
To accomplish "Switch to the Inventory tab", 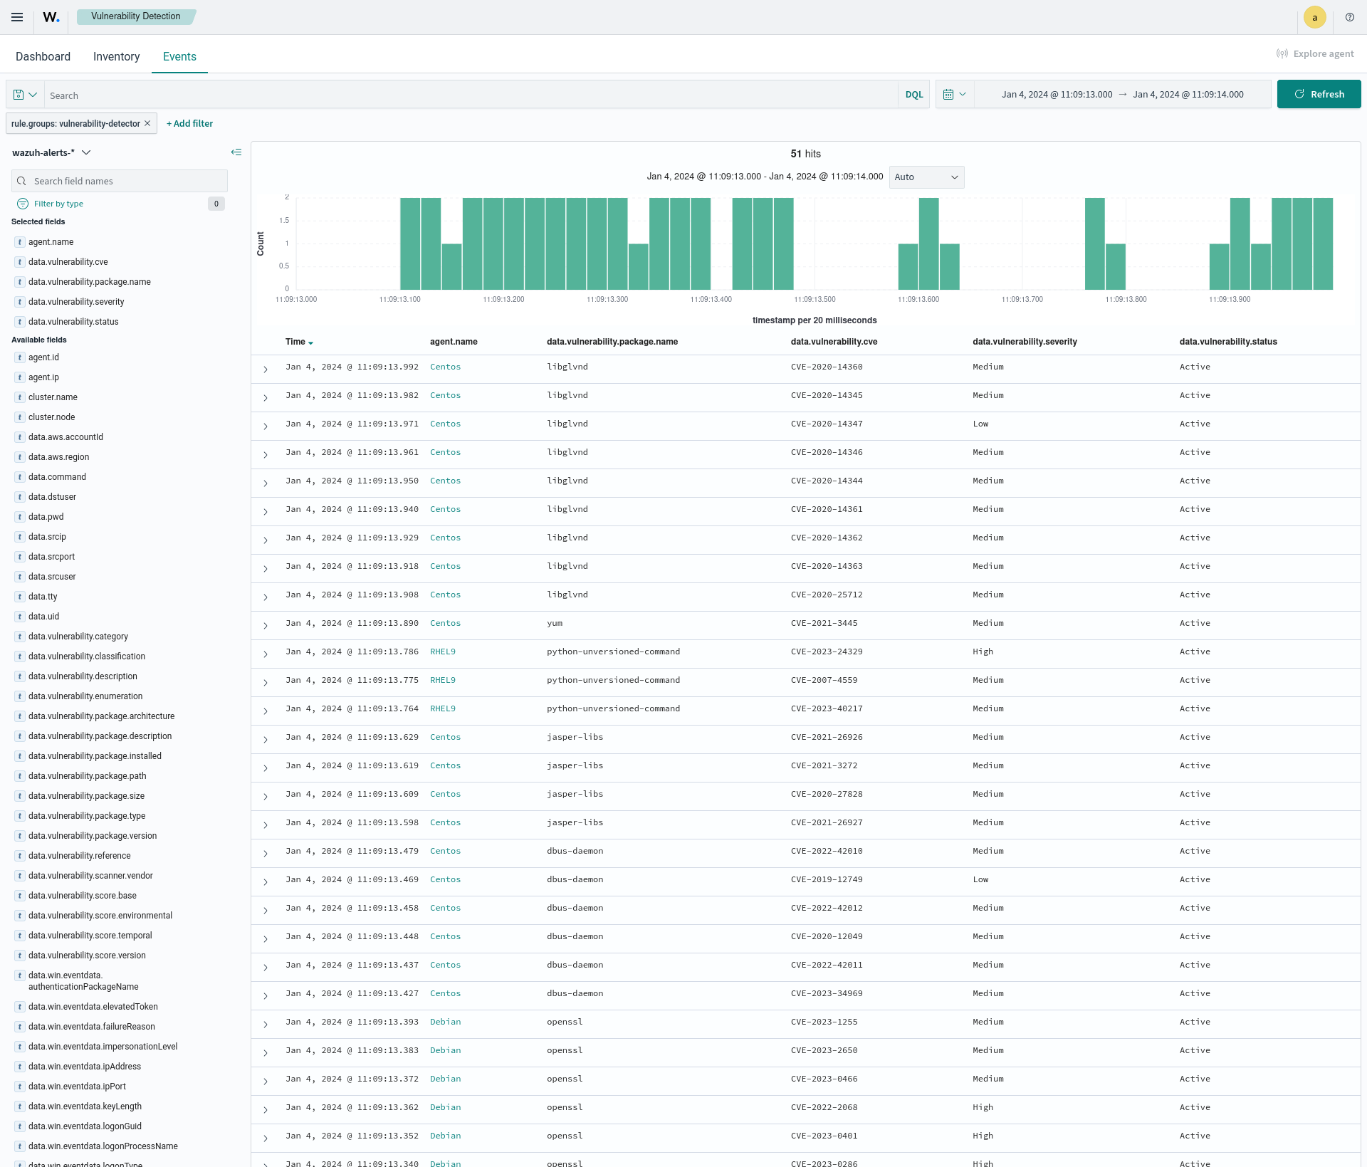I will pyautogui.click(x=116, y=56).
